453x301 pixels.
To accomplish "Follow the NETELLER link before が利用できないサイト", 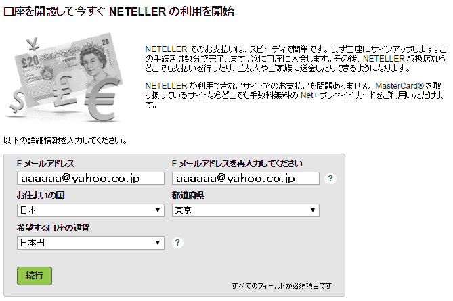I will click(166, 86).
